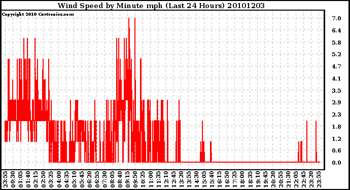
Task: Select the 6.4 y-axis label
Action: (336, 30)
